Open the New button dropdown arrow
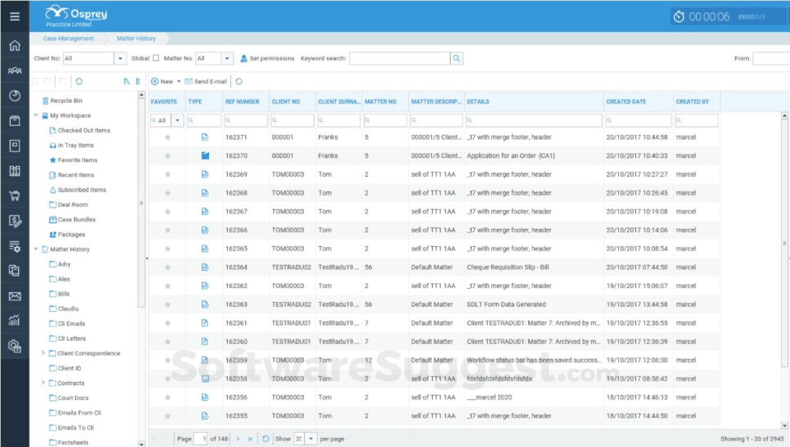Screen dimensions: 790x447 tap(179, 81)
